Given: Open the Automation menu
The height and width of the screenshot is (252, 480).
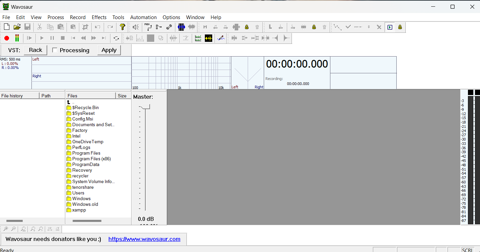Looking at the screenshot, I should tap(143, 17).
